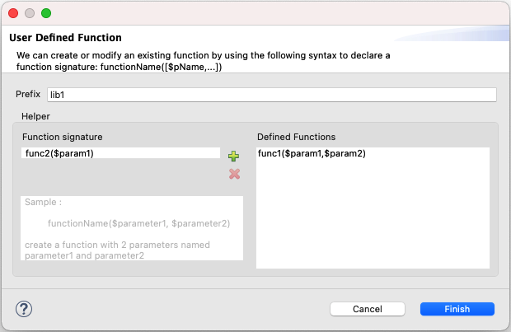
Task: Click the "Defined Functions" label
Action: 296,136
